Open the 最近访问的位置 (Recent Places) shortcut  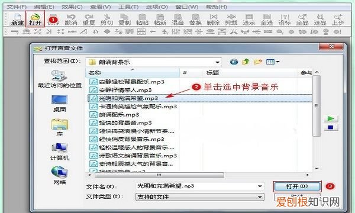click(x=60, y=79)
